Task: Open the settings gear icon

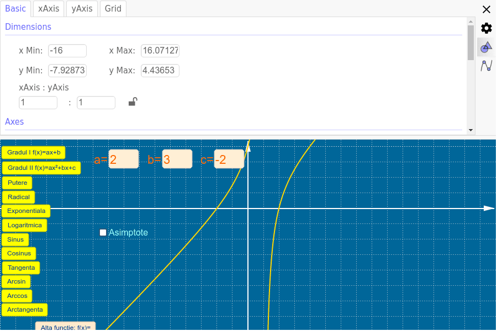Action: [x=486, y=28]
